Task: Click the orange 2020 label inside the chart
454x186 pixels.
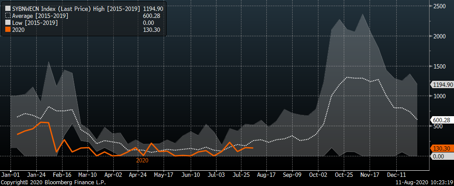Action: point(142,160)
